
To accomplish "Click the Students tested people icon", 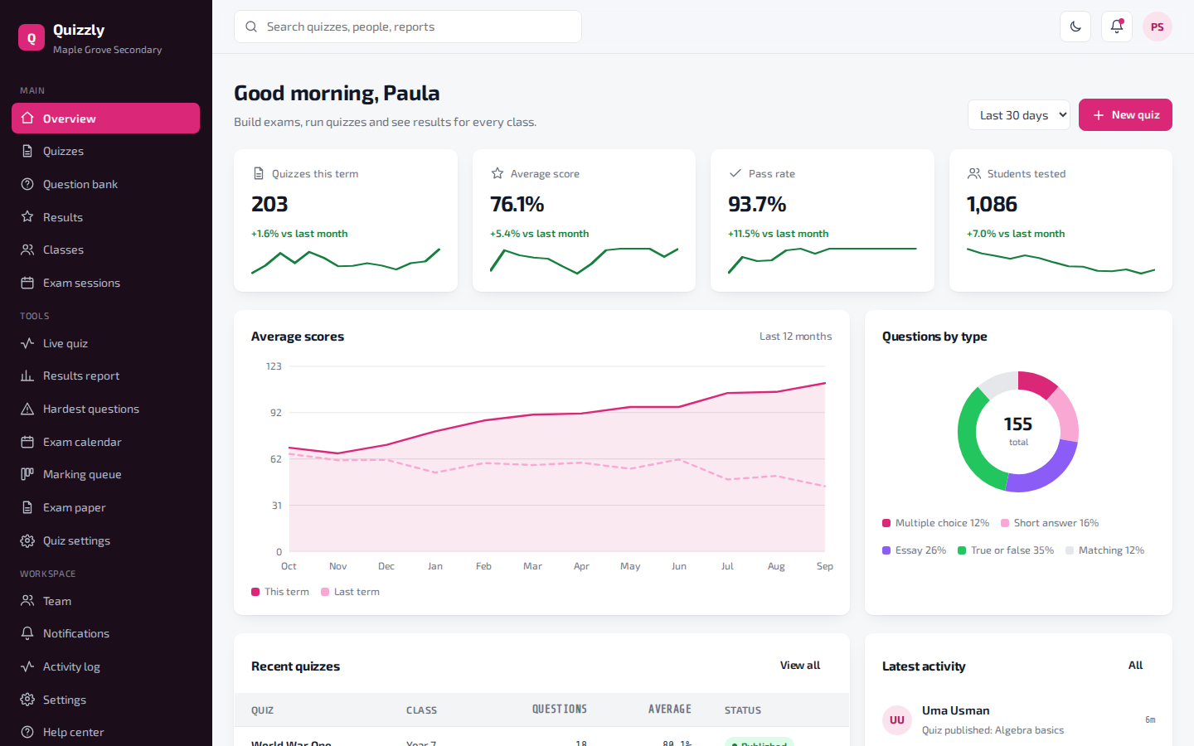I will (974, 173).
